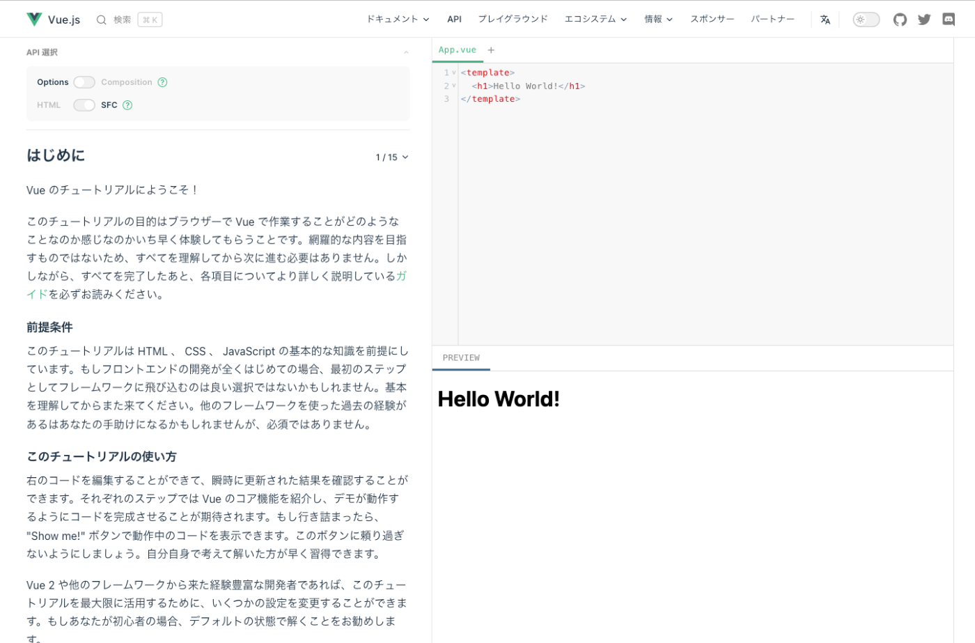Fold line 2 h1 tag arrow
The width and height of the screenshot is (975, 643).
[x=453, y=86]
